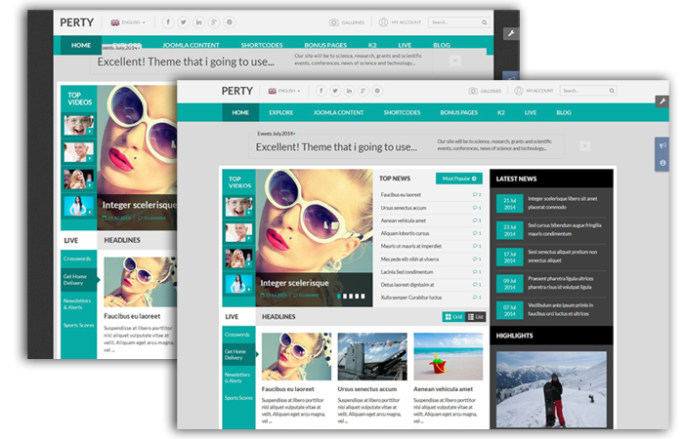Viewport: 684px width, 439px height.
Task: Click the Facebook icon in the front window
Action: [321, 91]
